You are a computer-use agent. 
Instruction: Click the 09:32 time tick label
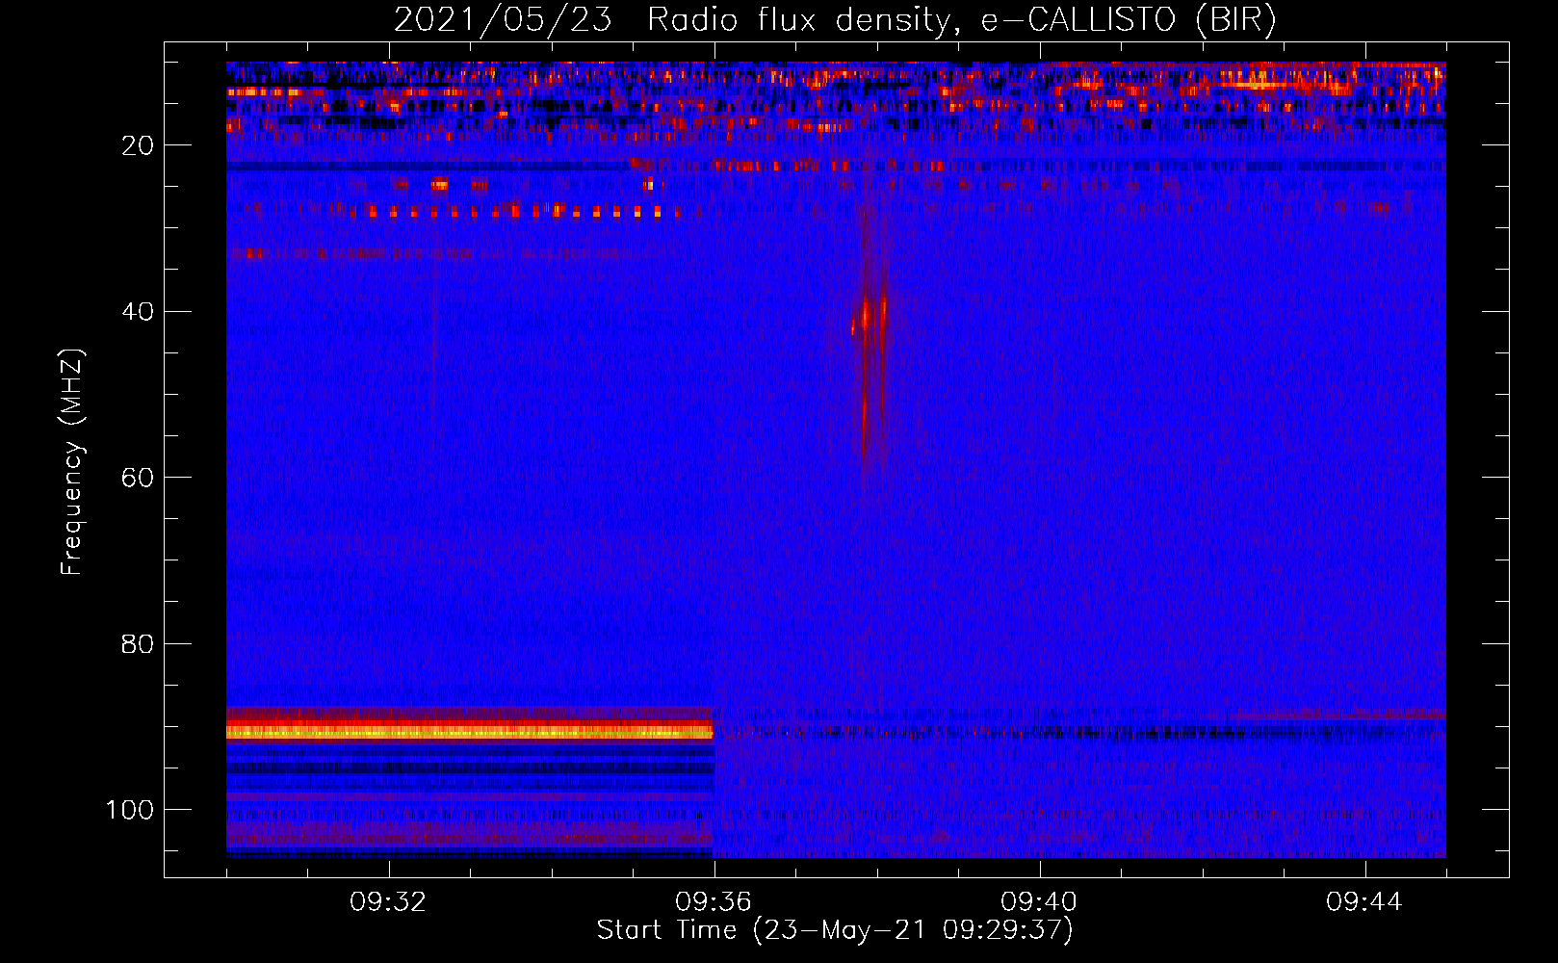coord(388,902)
